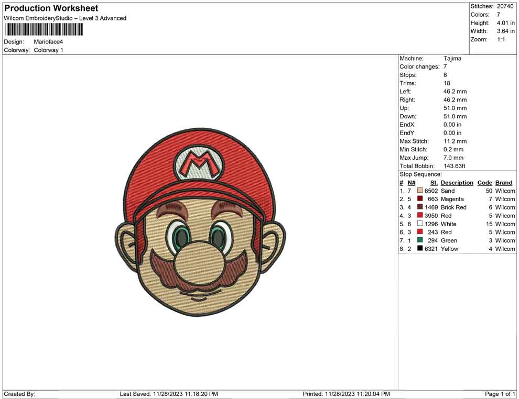Screen dimensions: 519x399
Task: Click the Red swatch with 3950 stitches
Action: point(420,216)
